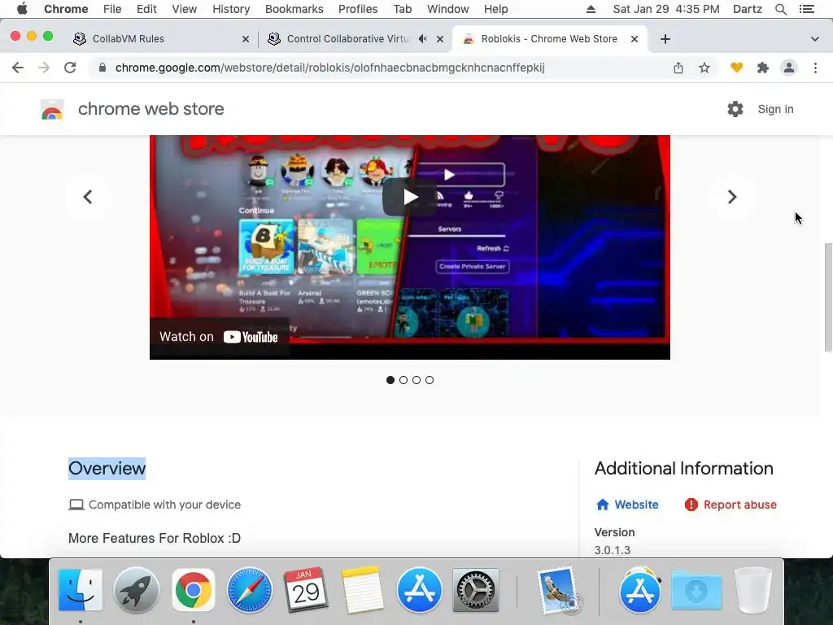Click Report abuse link
This screenshot has height=625, width=833.
[x=731, y=505]
